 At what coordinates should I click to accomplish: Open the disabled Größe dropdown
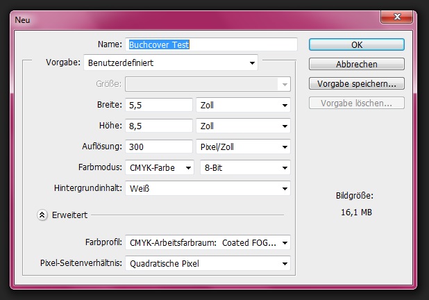point(208,84)
